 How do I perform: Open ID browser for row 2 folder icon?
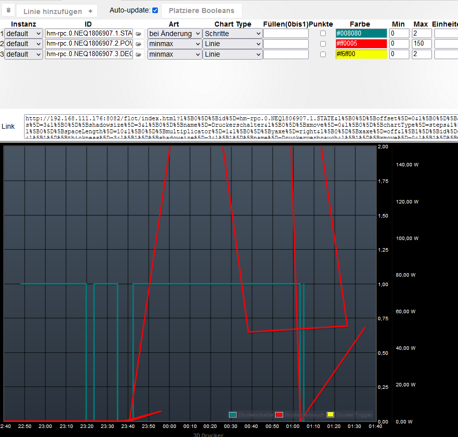tap(138, 44)
